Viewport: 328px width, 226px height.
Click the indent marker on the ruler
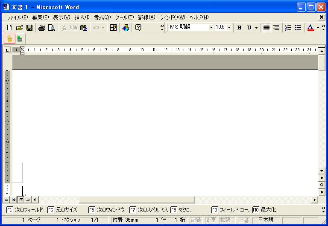coord(22,50)
